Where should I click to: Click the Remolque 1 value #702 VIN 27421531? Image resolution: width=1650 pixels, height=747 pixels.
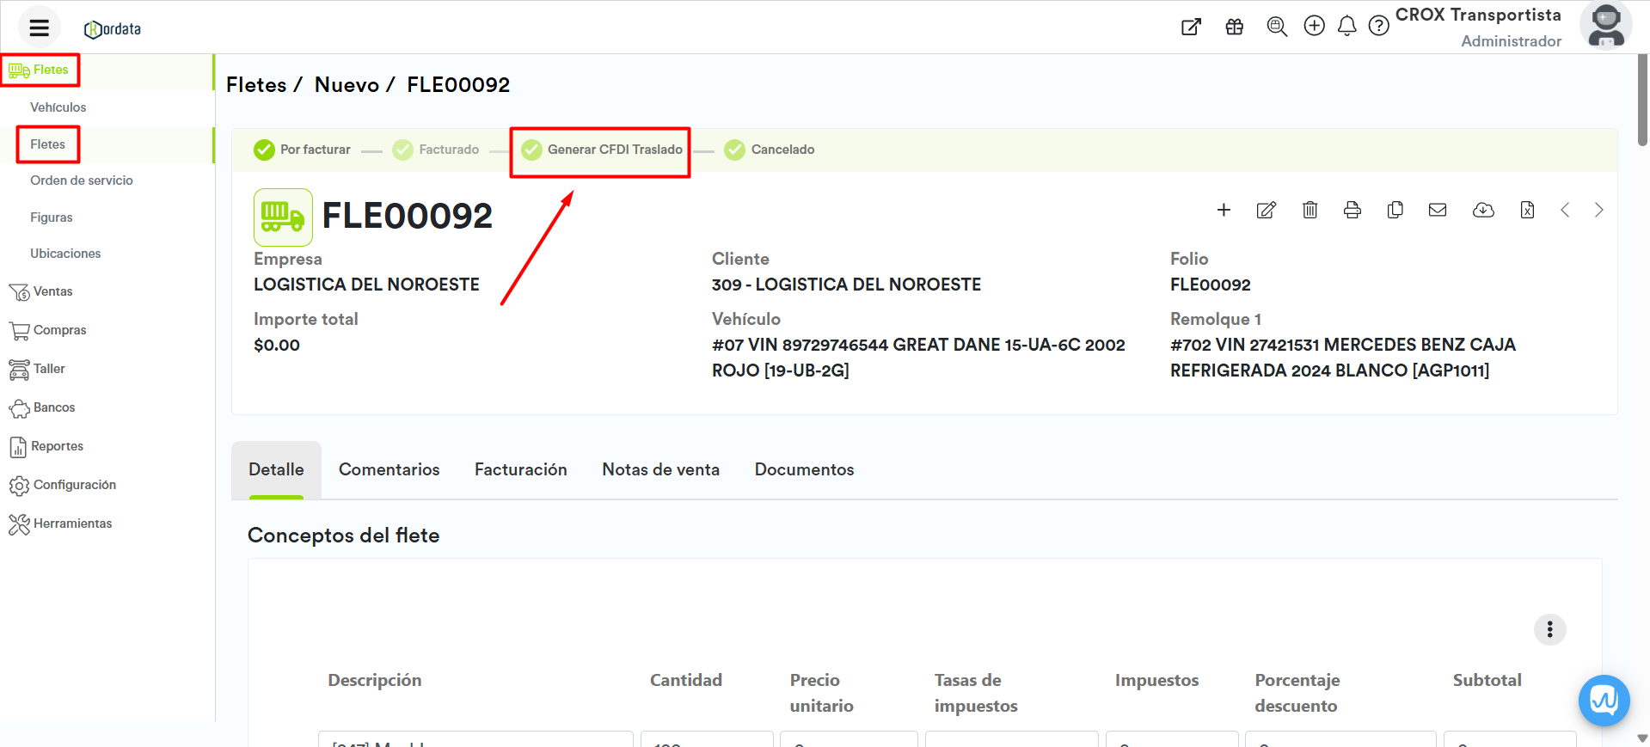(x=1342, y=358)
